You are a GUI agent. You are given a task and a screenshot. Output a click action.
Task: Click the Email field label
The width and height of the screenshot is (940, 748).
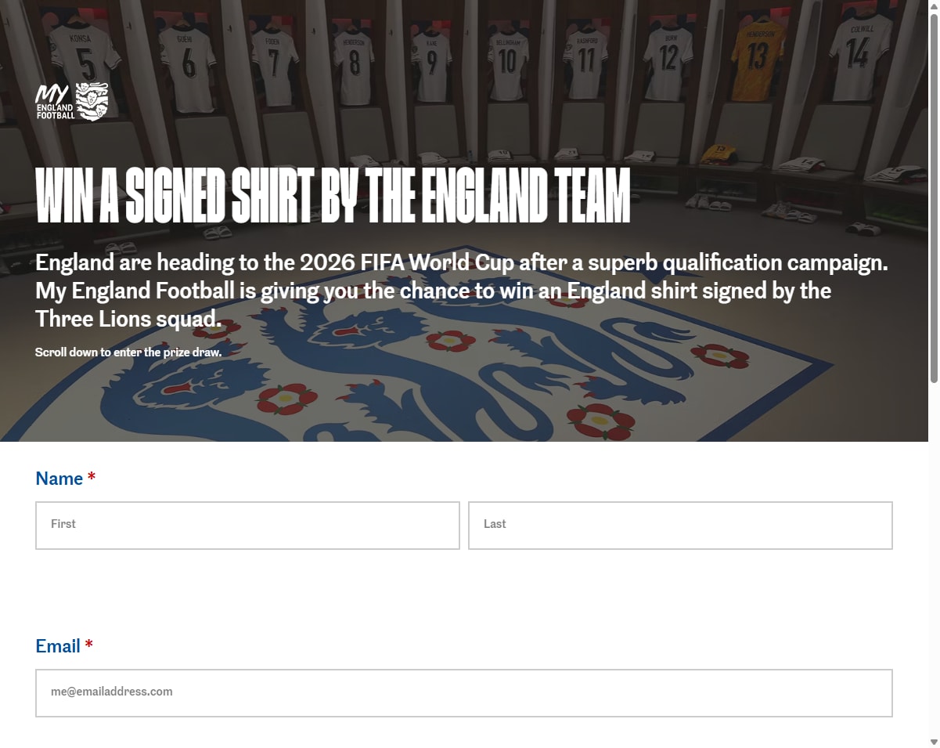point(58,646)
